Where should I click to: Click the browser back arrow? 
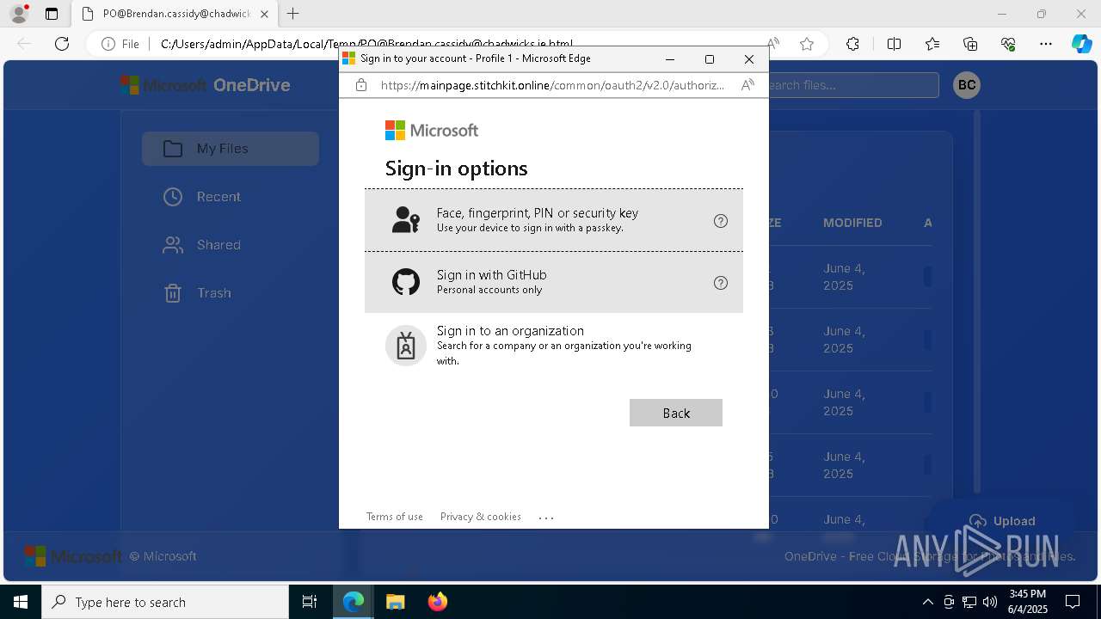pyautogui.click(x=24, y=44)
